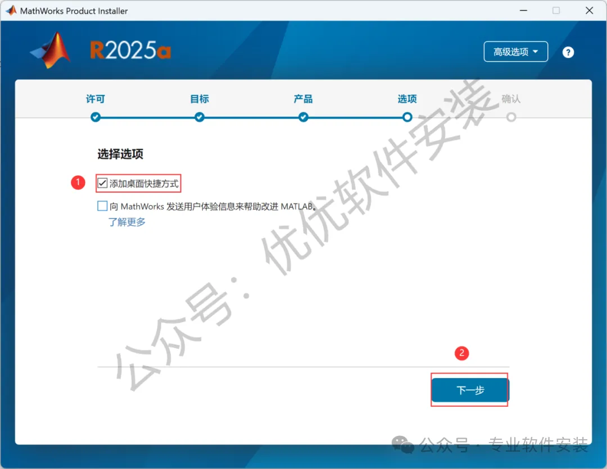Image resolution: width=607 pixels, height=469 pixels.
Task: Close the MathWorks Product Installer window
Action: pos(589,11)
